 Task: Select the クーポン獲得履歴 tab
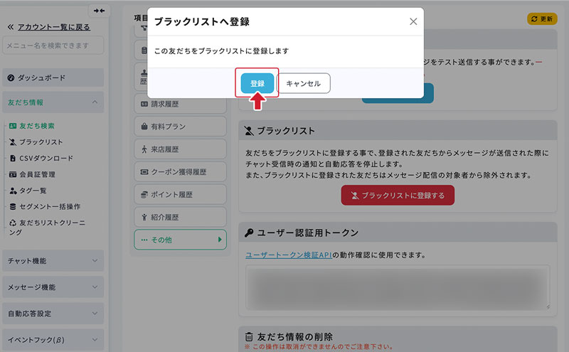pos(180,172)
